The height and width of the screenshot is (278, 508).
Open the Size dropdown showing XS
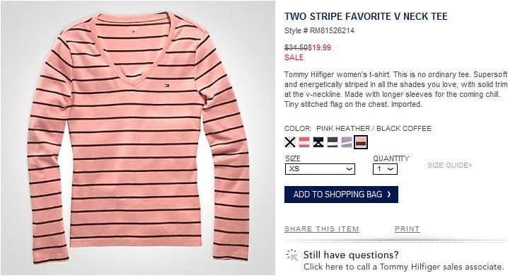click(x=320, y=169)
